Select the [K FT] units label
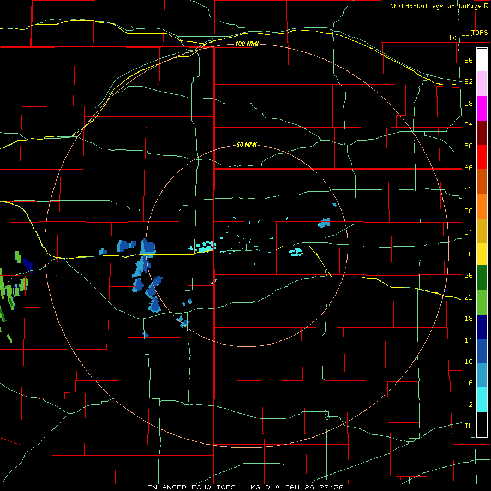Screen dimensions: 491x491 point(462,38)
